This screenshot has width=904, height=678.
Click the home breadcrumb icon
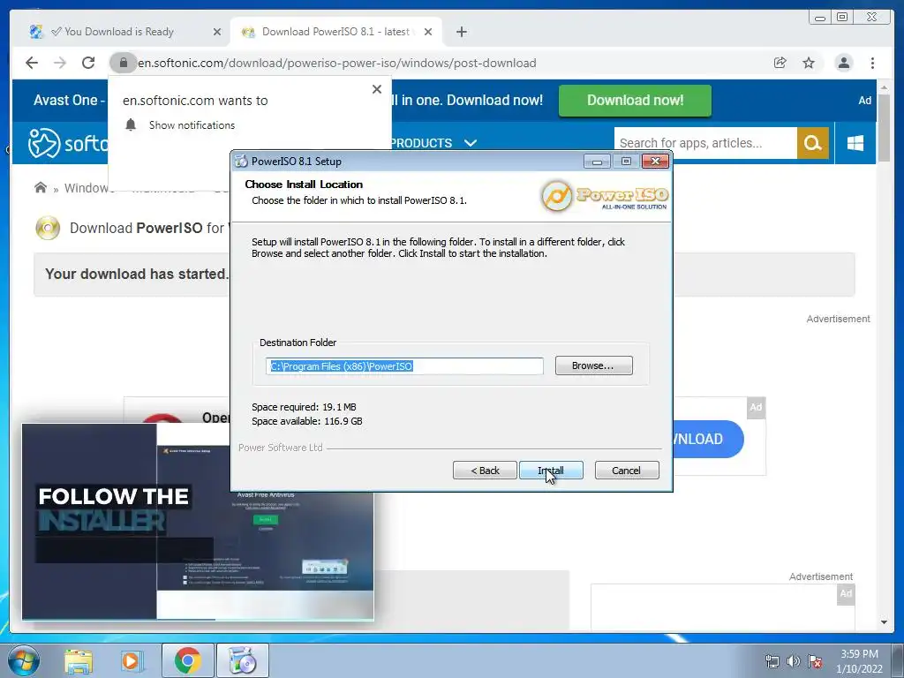click(x=41, y=187)
